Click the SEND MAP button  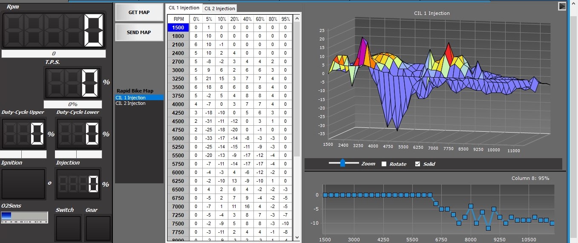139,32
